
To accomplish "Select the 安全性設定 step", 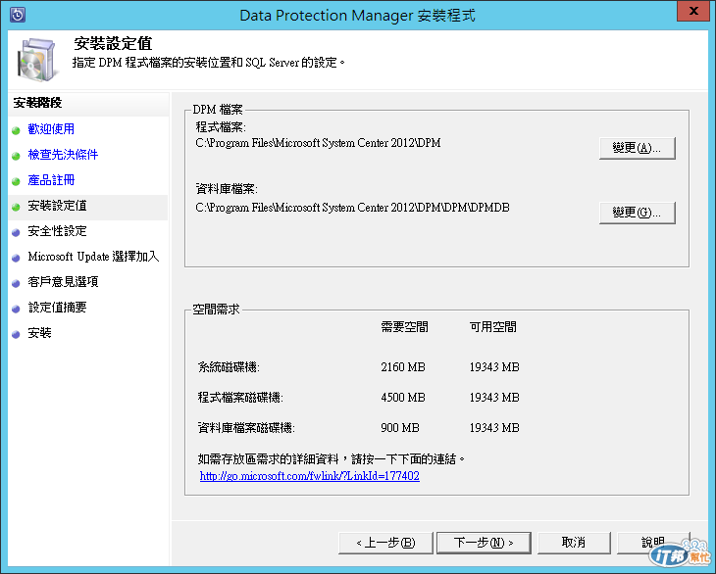I will 57,231.
